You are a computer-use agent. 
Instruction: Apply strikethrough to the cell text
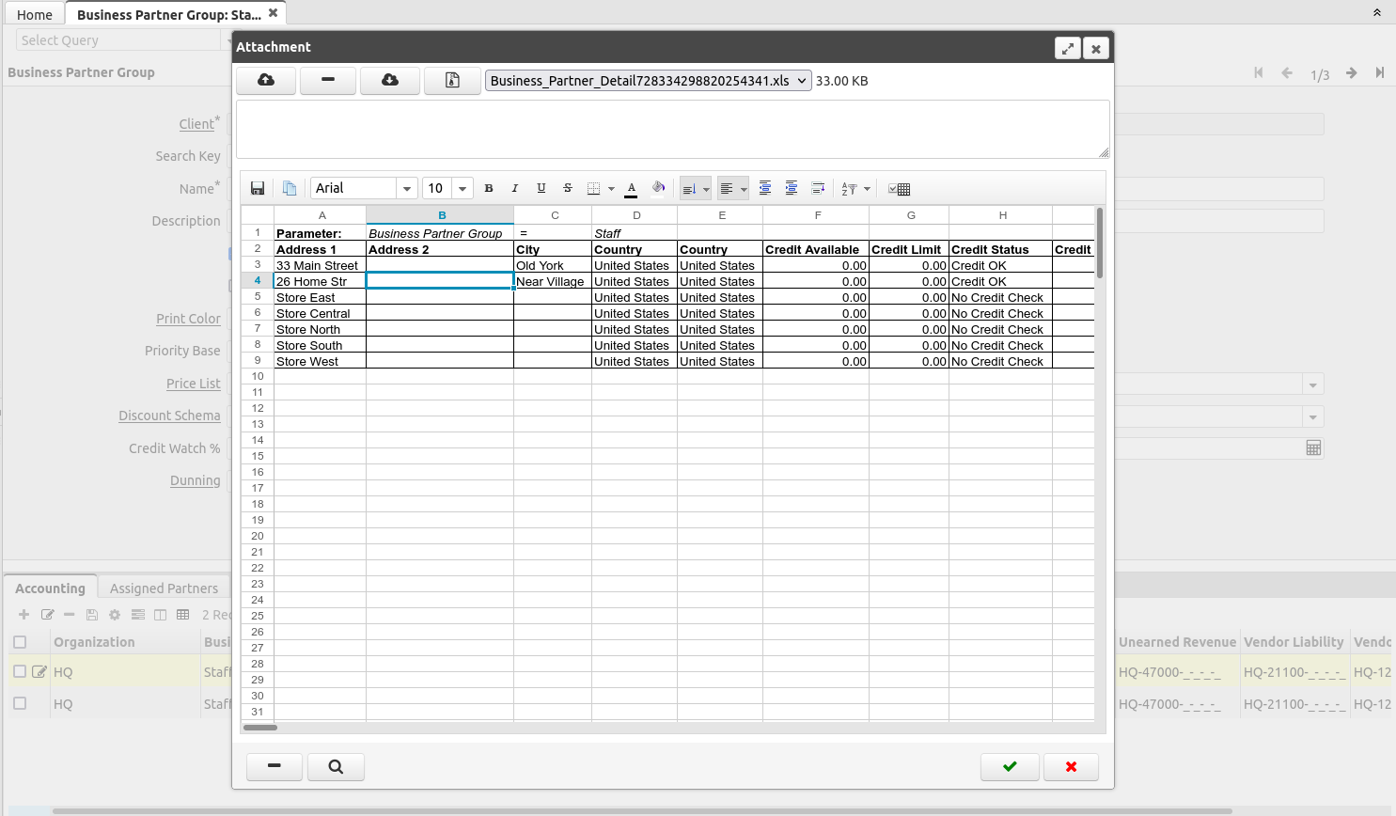coord(568,189)
